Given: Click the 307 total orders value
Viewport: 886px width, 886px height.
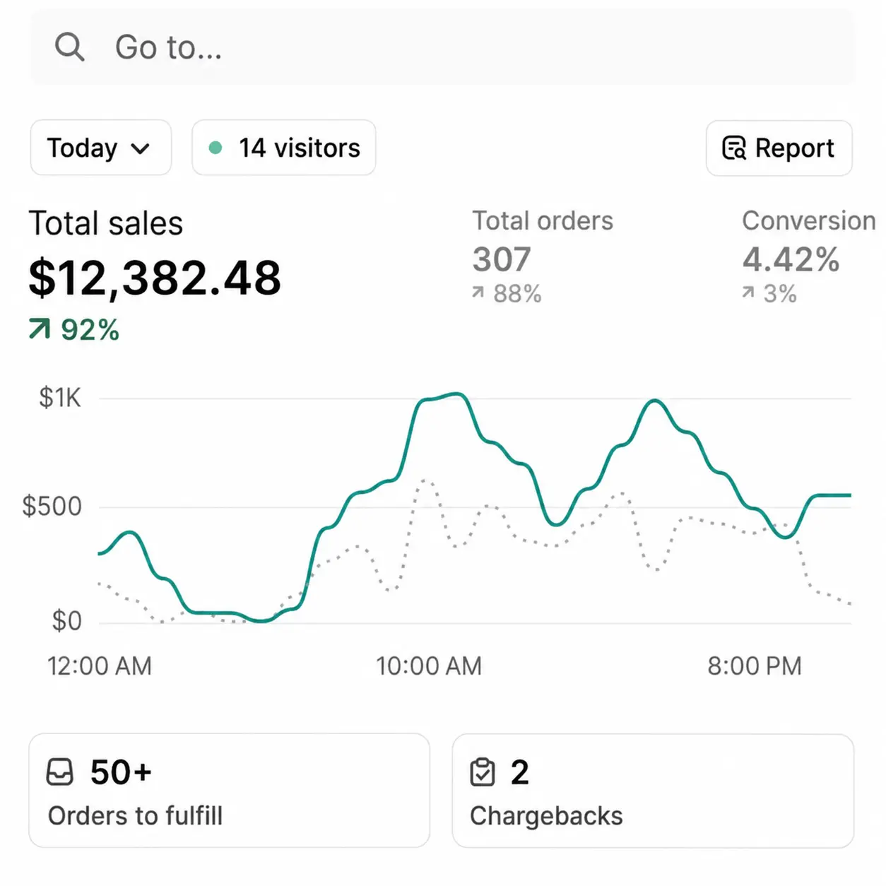Looking at the screenshot, I should click(502, 259).
